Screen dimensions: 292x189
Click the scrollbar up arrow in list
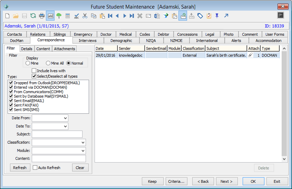click(x=284, y=48)
